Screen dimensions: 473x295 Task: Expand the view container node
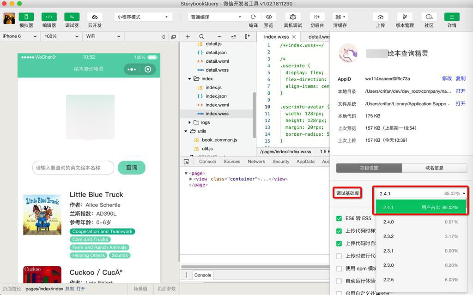pos(191,179)
